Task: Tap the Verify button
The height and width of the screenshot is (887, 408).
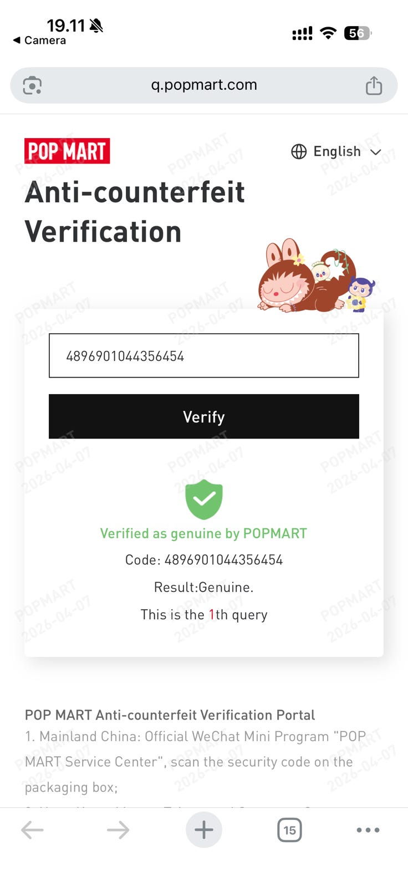Action: click(204, 416)
